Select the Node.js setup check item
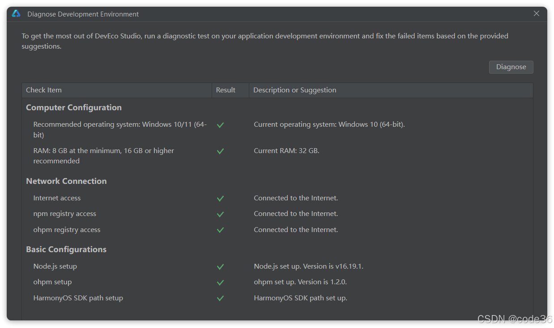 tap(55, 266)
